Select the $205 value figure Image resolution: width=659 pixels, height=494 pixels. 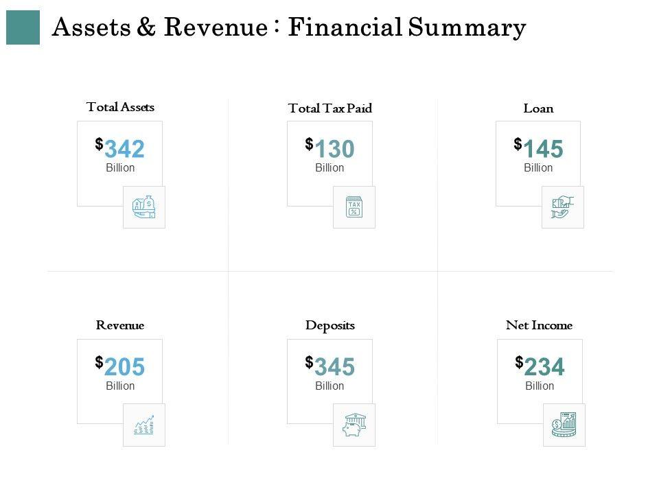[x=121, y=367]
